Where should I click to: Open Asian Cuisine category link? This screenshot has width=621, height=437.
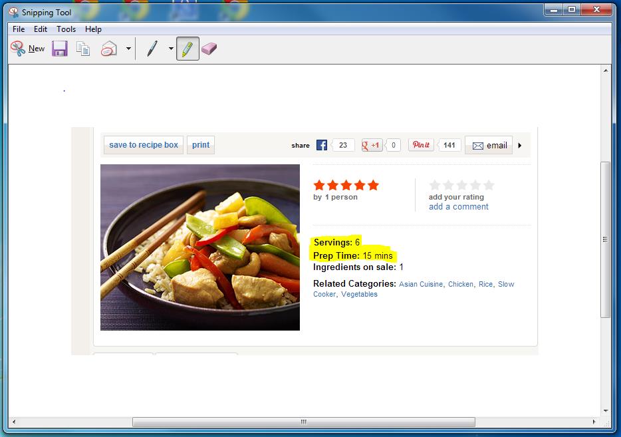(421, 284)
